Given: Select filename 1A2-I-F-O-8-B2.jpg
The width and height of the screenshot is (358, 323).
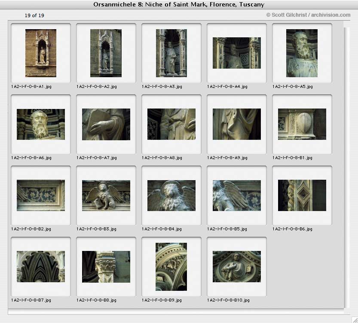Looking at the screenshot, I should coord(31,229).
